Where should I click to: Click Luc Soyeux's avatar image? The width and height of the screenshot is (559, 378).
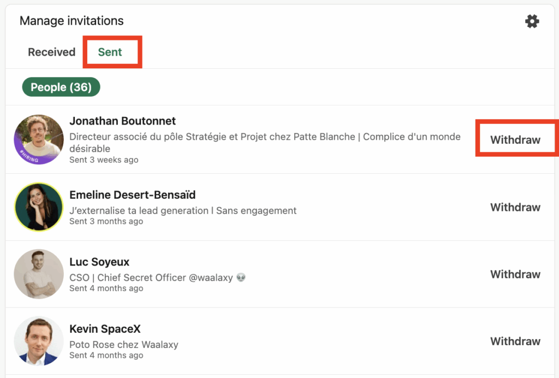(39, 274)
